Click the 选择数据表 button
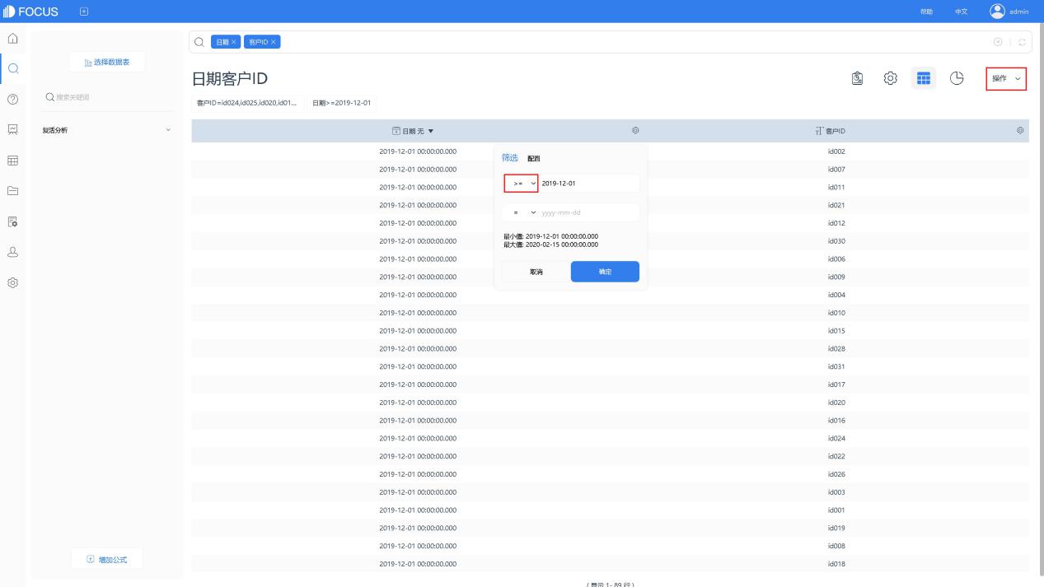Screen dimensions: 1044x587 point(107,62)
